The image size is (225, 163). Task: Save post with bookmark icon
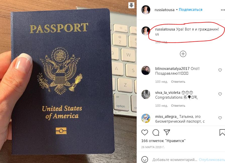(222, 132)
